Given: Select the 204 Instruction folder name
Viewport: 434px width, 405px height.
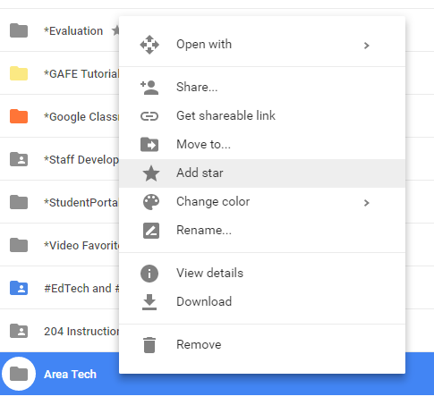Looking at the screenshot, I should tap(81, 332).
